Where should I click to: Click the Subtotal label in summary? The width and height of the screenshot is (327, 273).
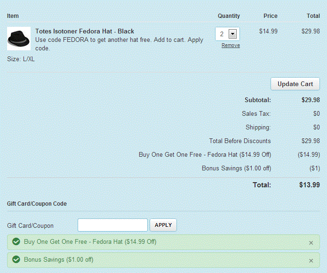[x=257, y=100]
